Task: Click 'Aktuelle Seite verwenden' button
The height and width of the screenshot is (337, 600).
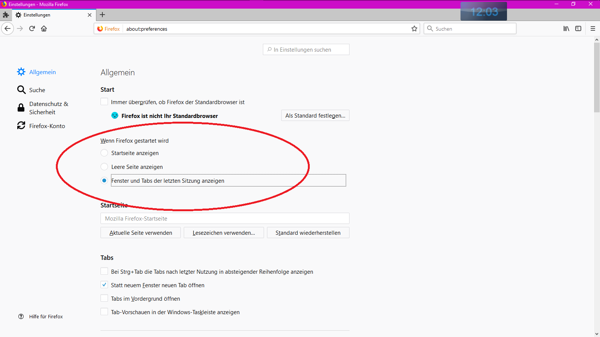Action: [141, 233]
